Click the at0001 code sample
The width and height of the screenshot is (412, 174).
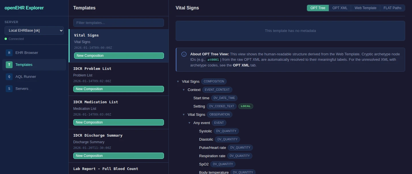(213, 60)
